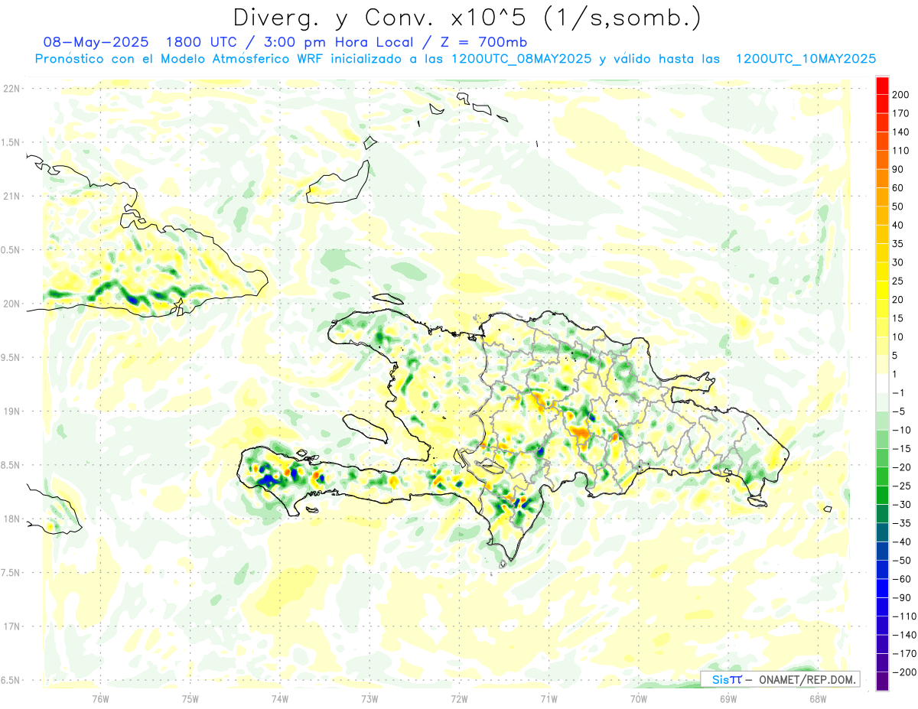Viewport: 918px width, 709px height.
Task: Click the '76W' longitude label
Action: 100,698
